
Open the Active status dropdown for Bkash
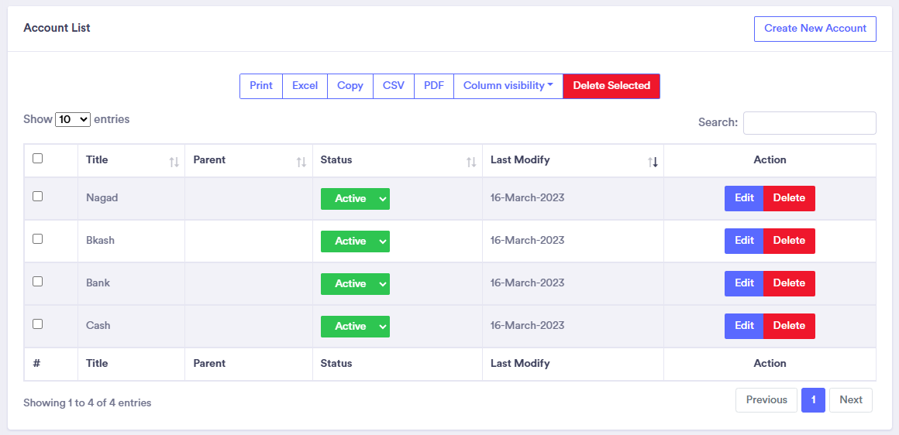355,241
